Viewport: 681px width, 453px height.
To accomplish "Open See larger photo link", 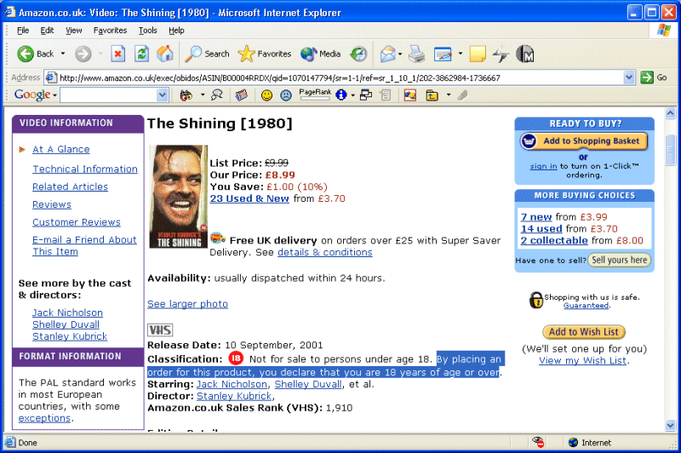I will click(187, 304).
